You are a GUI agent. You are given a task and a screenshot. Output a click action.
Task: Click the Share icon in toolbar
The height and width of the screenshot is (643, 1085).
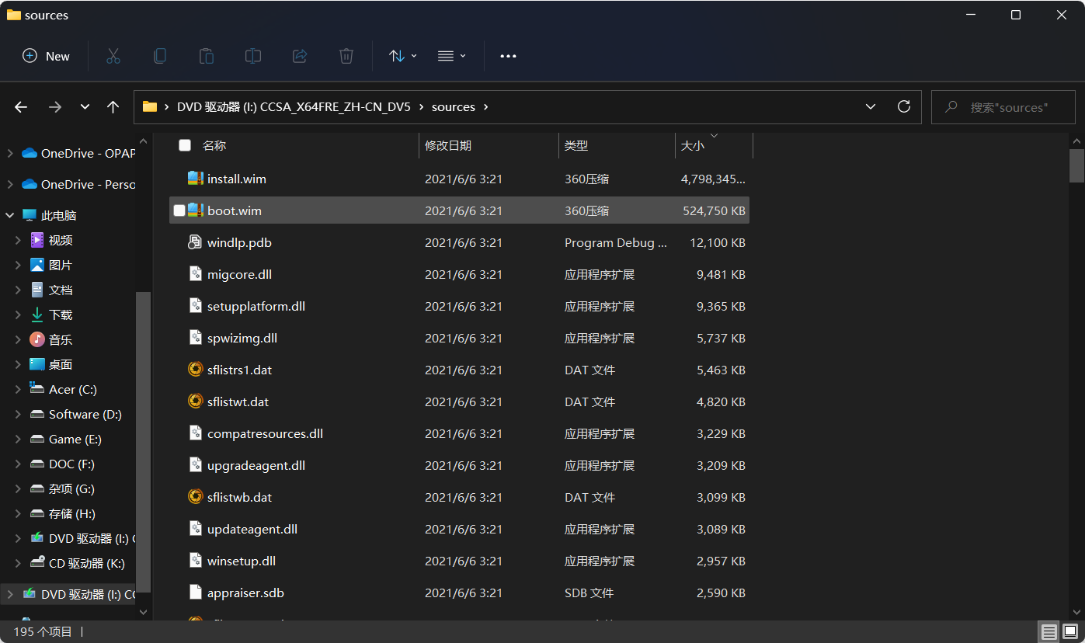[300, 56]
